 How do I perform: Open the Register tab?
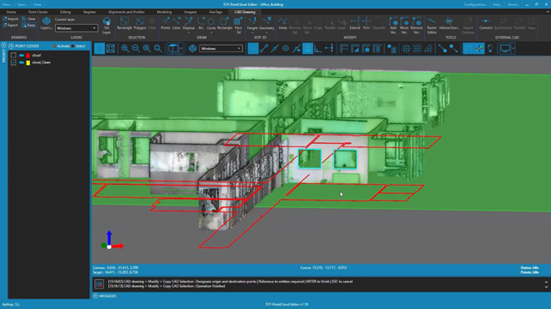coord(89,12)
